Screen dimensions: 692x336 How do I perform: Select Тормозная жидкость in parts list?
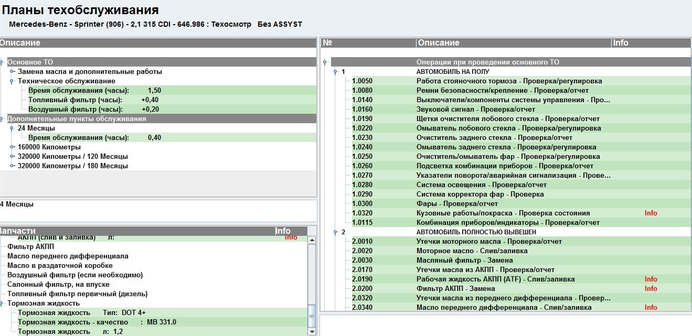pos(44,304)
